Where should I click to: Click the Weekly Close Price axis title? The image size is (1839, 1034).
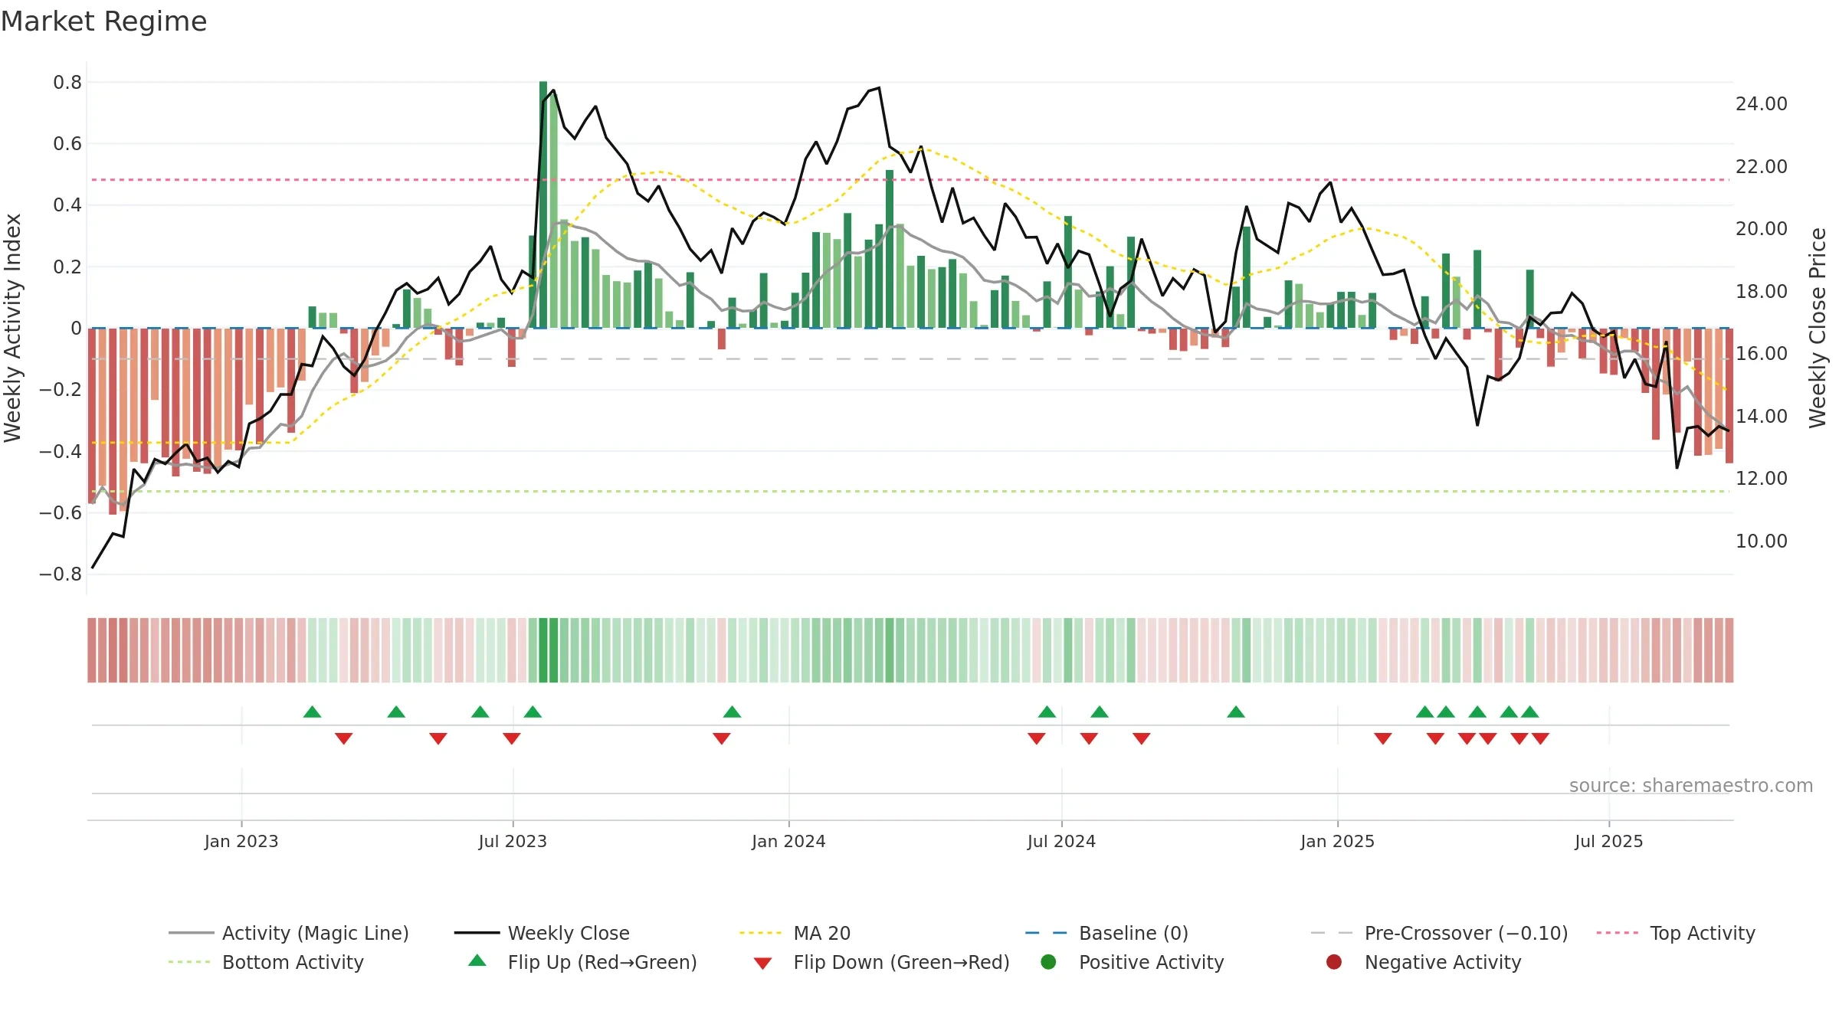1817,328
